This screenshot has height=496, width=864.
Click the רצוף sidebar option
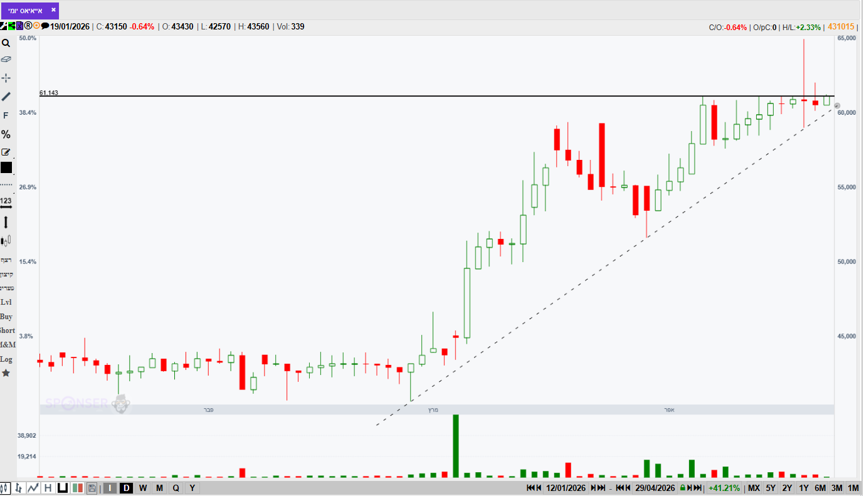6,260
